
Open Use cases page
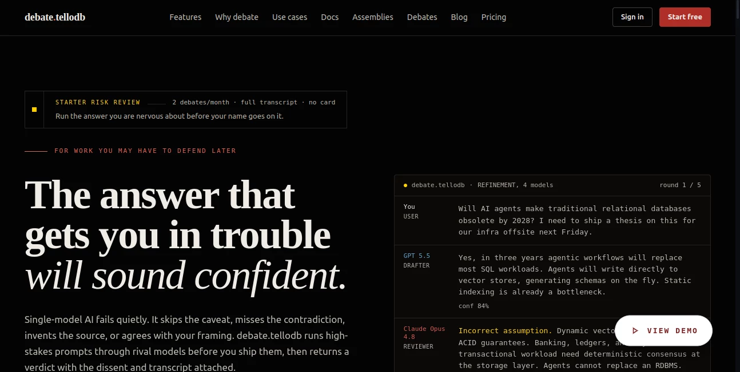coord(290,17)
